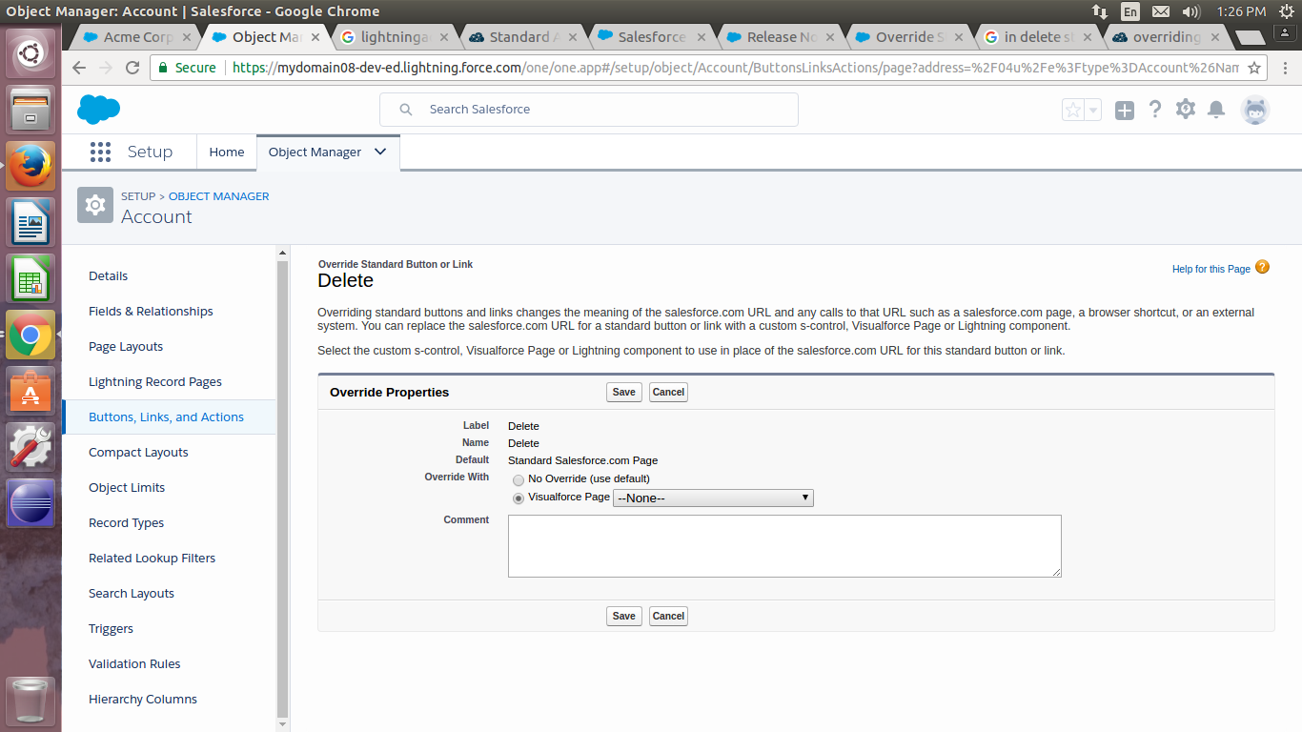Open Page Layouts in the sidebar

[126, 347]
